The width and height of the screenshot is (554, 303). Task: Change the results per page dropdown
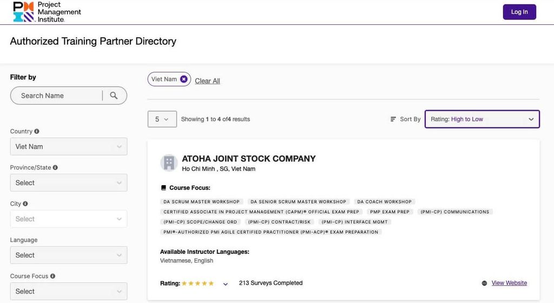(x=162, y=119)
